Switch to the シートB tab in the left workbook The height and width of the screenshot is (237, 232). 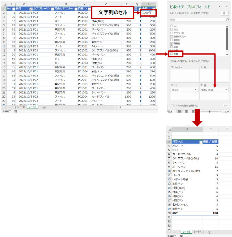pos(21,107)
